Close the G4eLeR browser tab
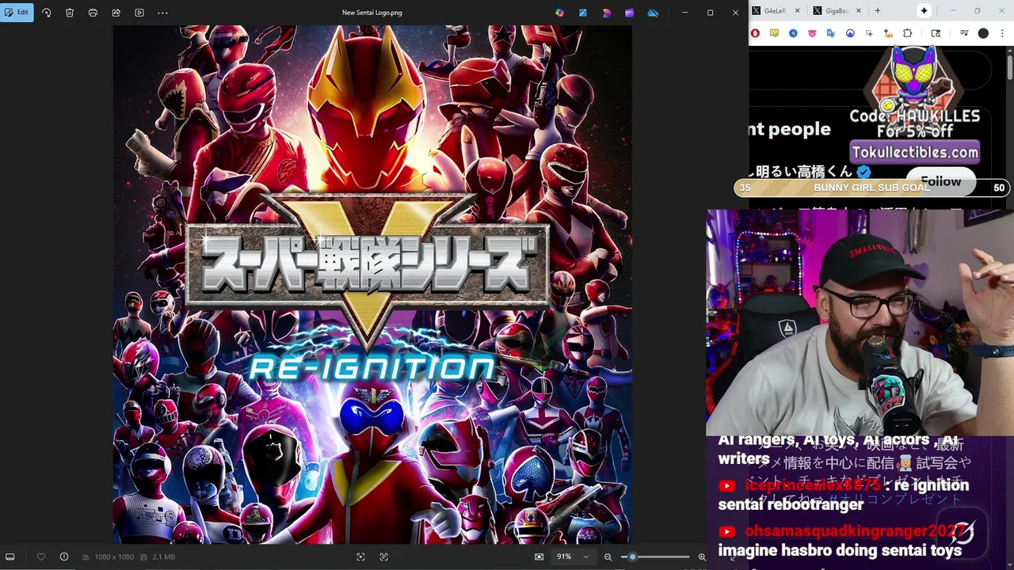This screenshot has width=1014, height=570. (797, 11)
